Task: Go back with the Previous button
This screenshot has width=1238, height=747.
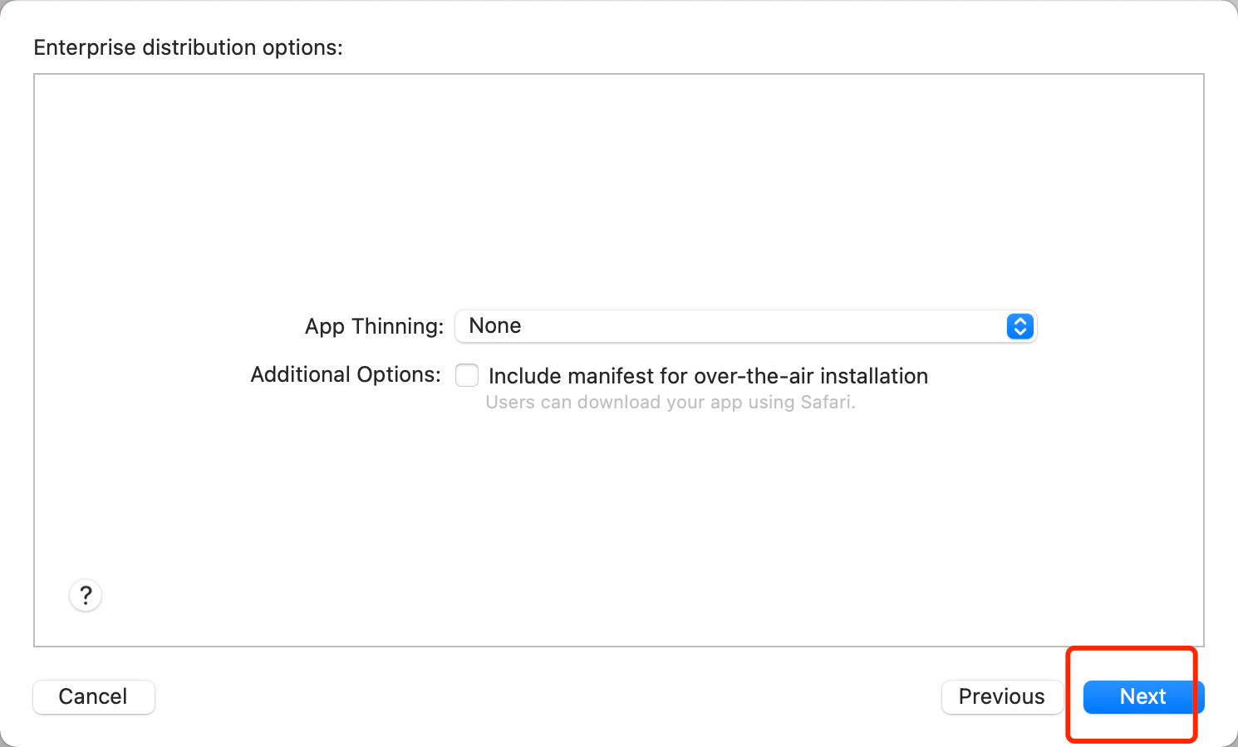Action: [1001, 696]
